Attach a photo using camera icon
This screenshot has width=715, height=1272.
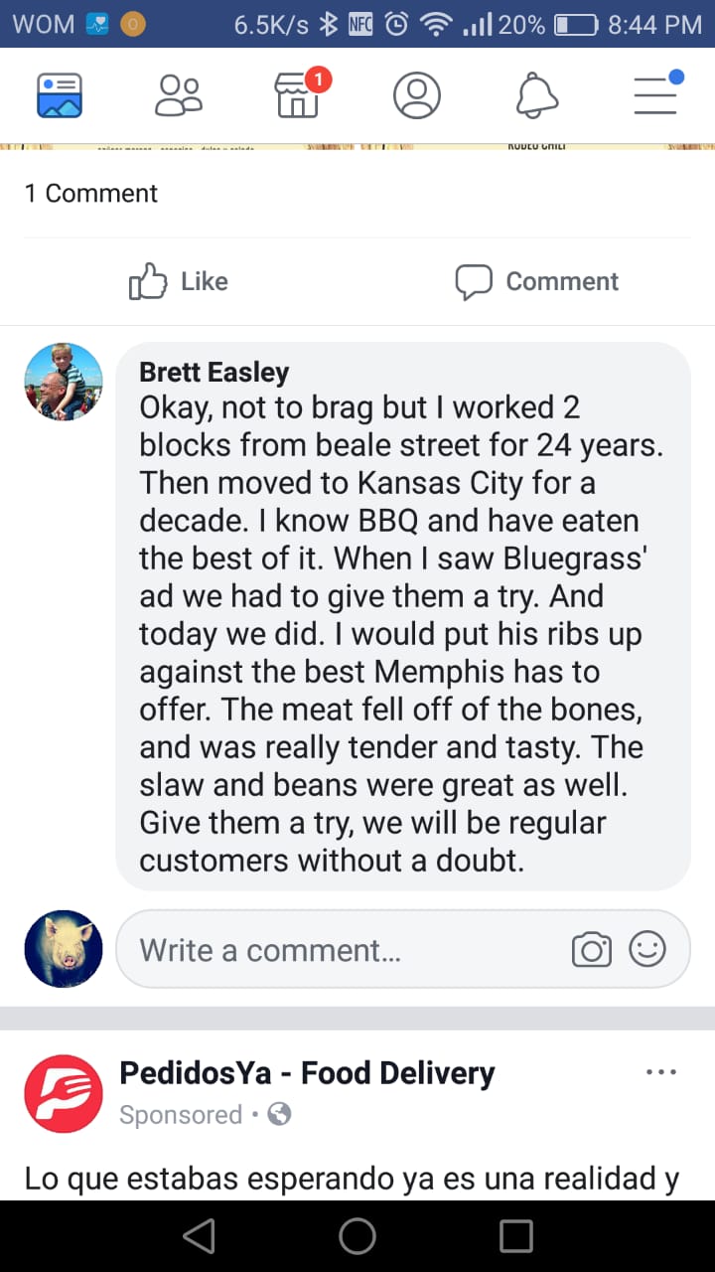tap(592, 950)
